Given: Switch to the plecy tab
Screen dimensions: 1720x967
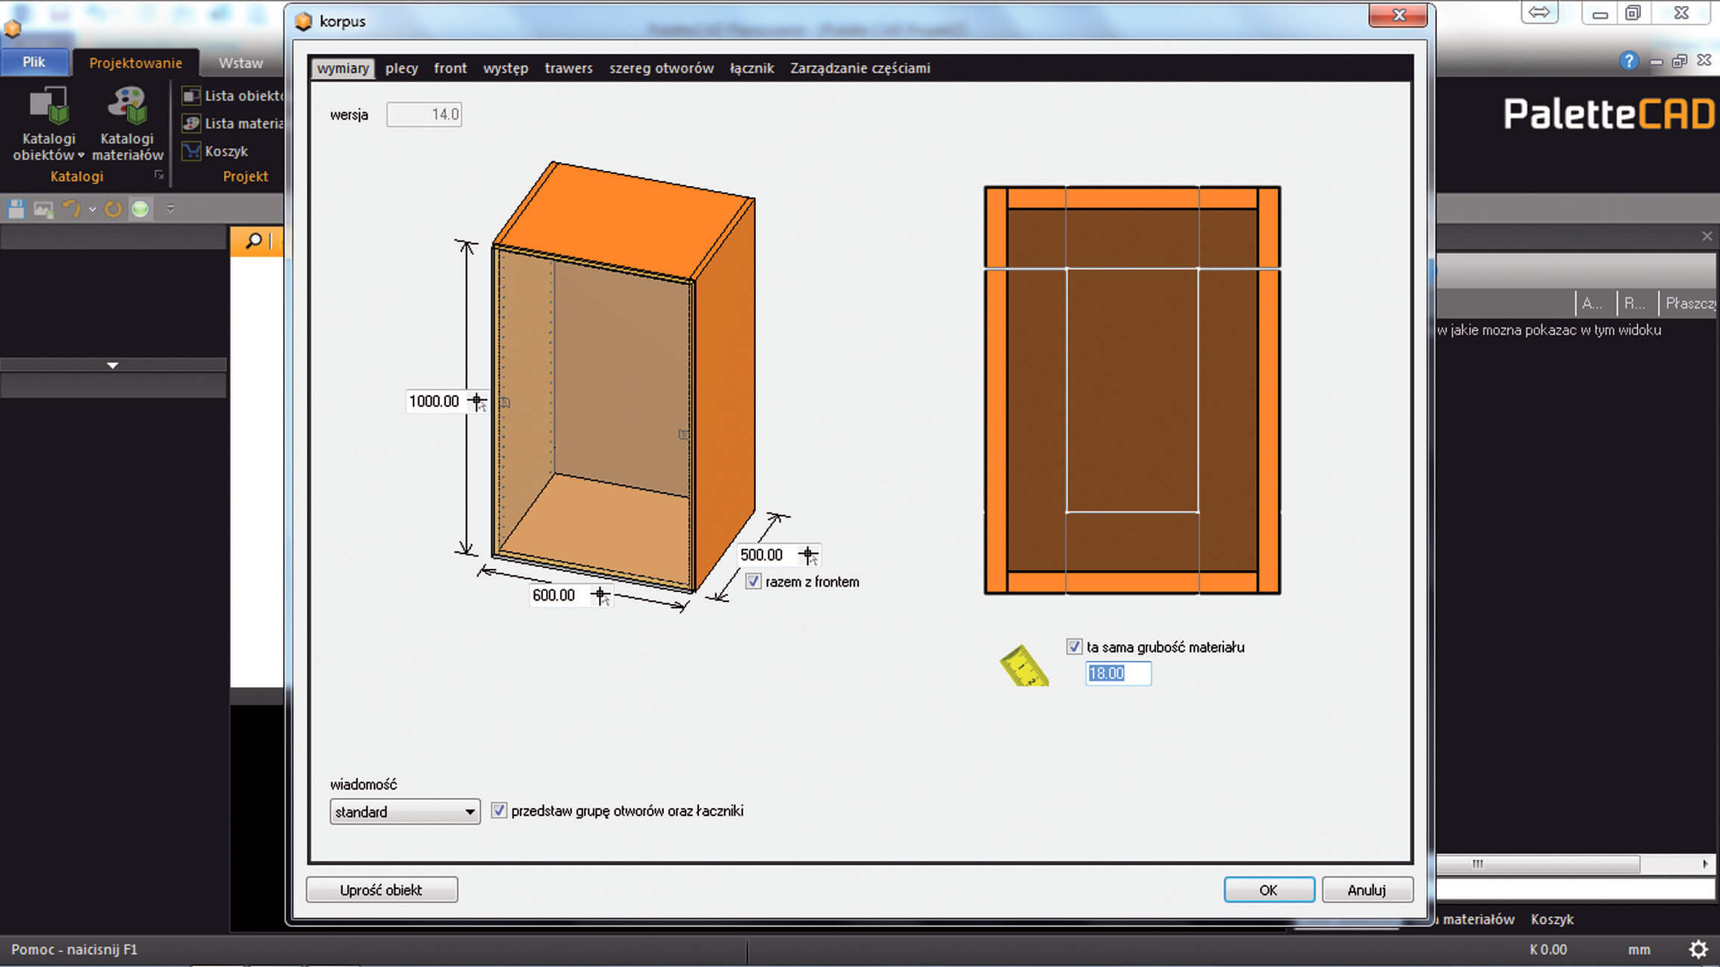Looking at the screenshot, I should pyautogui.click(x=401, y=68).
